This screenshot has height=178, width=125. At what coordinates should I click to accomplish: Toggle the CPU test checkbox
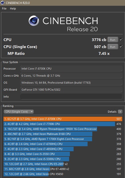pyautogui.click(x=121, y=40)
